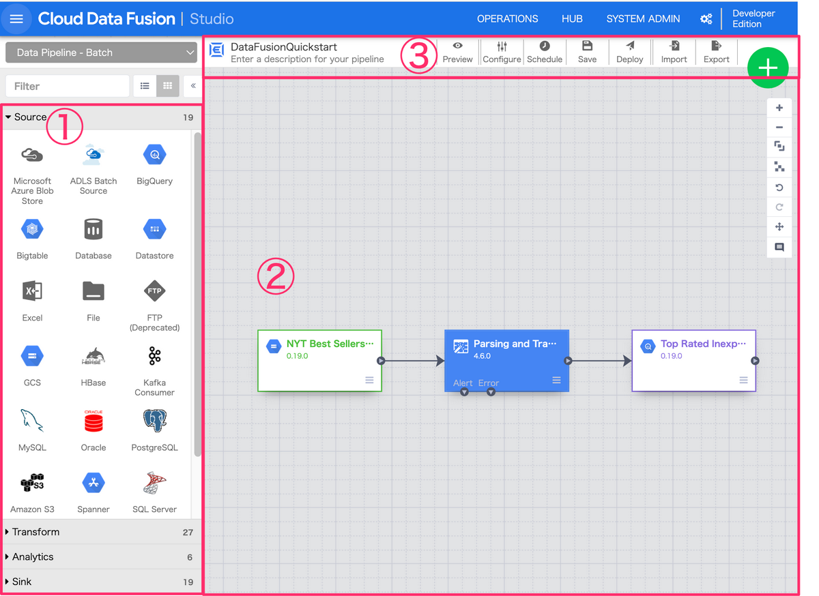The width and height of the screenshot is (819, 596).
Task: Select the NYT Best Sellers node
Action: pos(319,361)
